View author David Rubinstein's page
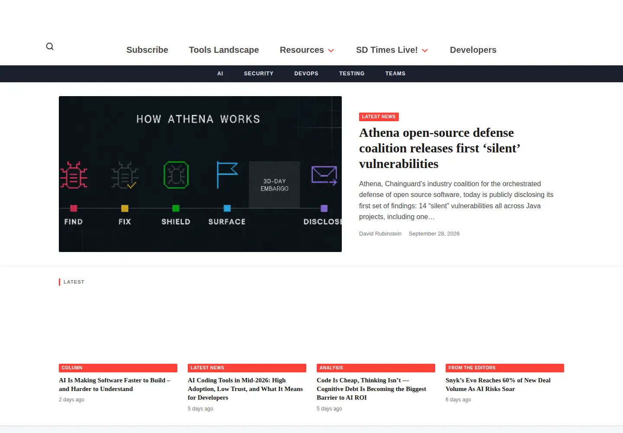Image resolution: width=623 pixels, height=433 pixels. [x=380, y=234]
